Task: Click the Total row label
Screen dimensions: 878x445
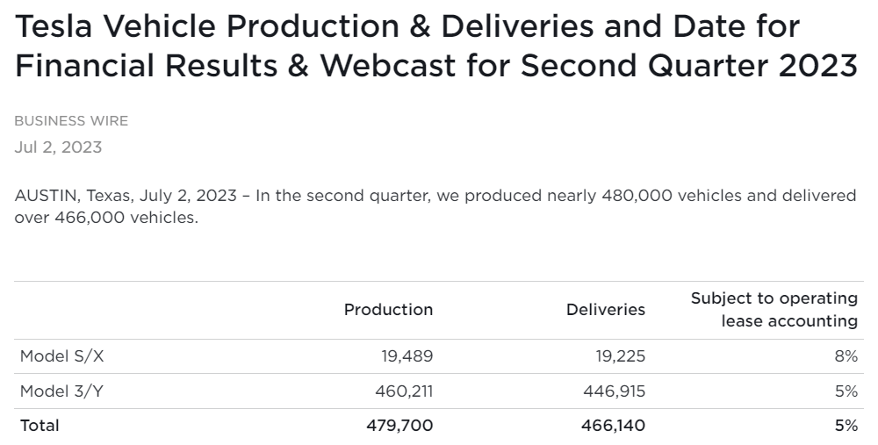Action: [x=40, y=426]
